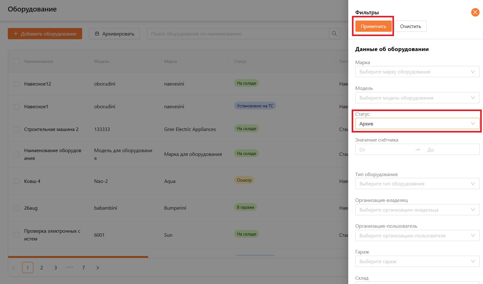Click the Архивировать archive button

click(114, 34)
